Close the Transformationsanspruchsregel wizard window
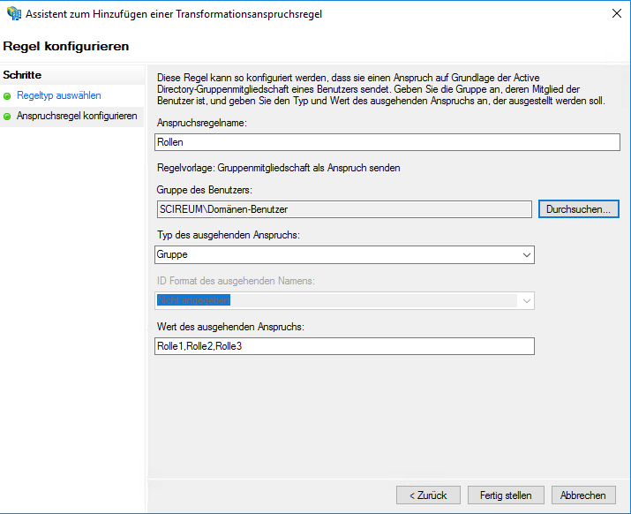 [613, 14]
